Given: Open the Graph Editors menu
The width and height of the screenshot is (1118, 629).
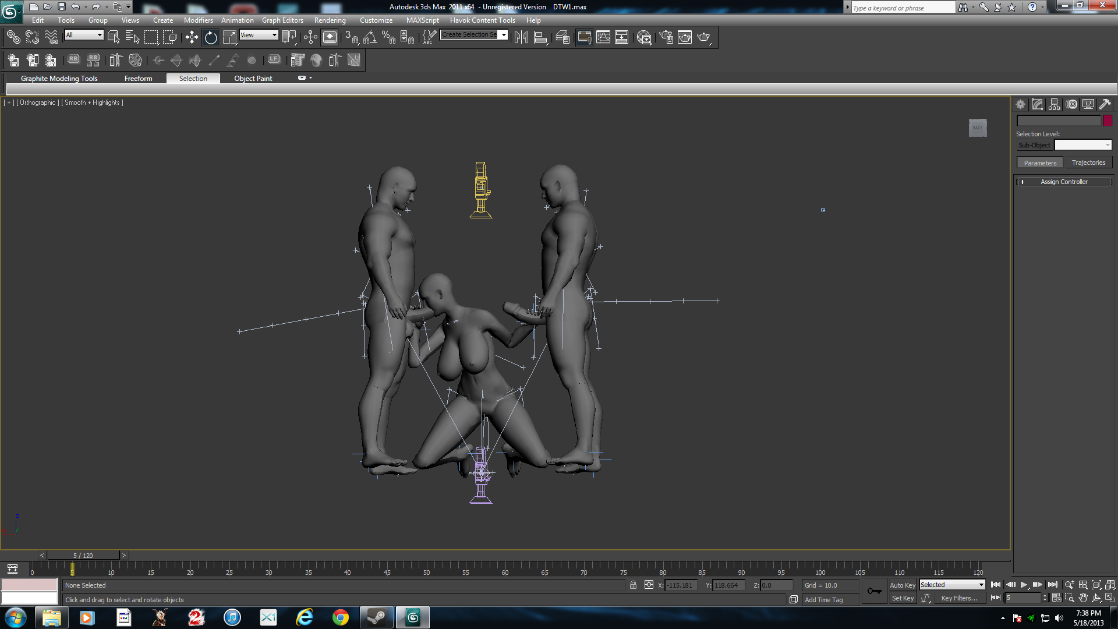Looking at the screenshot, I should click(282, 20).
